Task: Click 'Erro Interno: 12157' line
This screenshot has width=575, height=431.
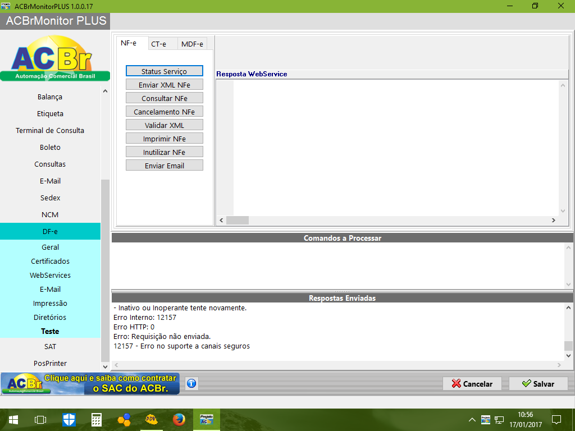Action: tap(145, 318)
